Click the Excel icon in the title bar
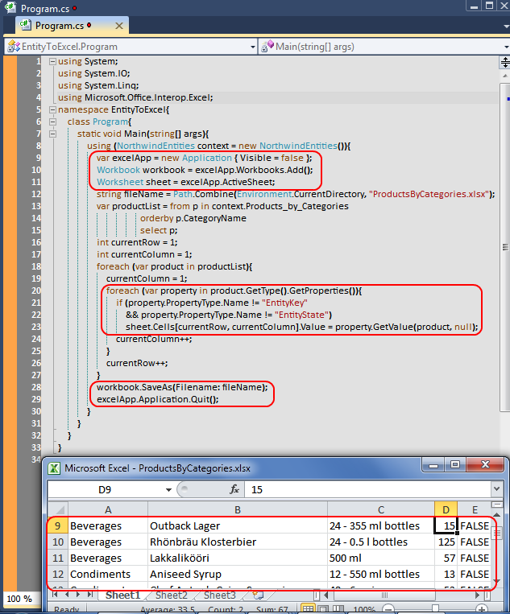The height and width of the screenshot is (614, 510). (x=53, y=468)
